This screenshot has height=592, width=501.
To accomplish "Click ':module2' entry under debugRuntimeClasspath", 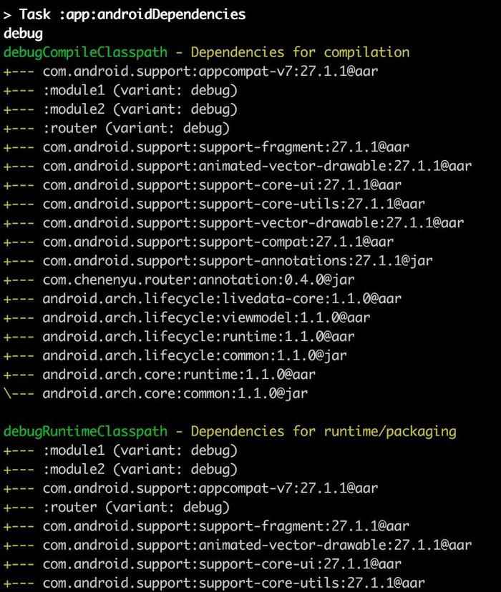I will pyautogui.click(x=140, y=469).
